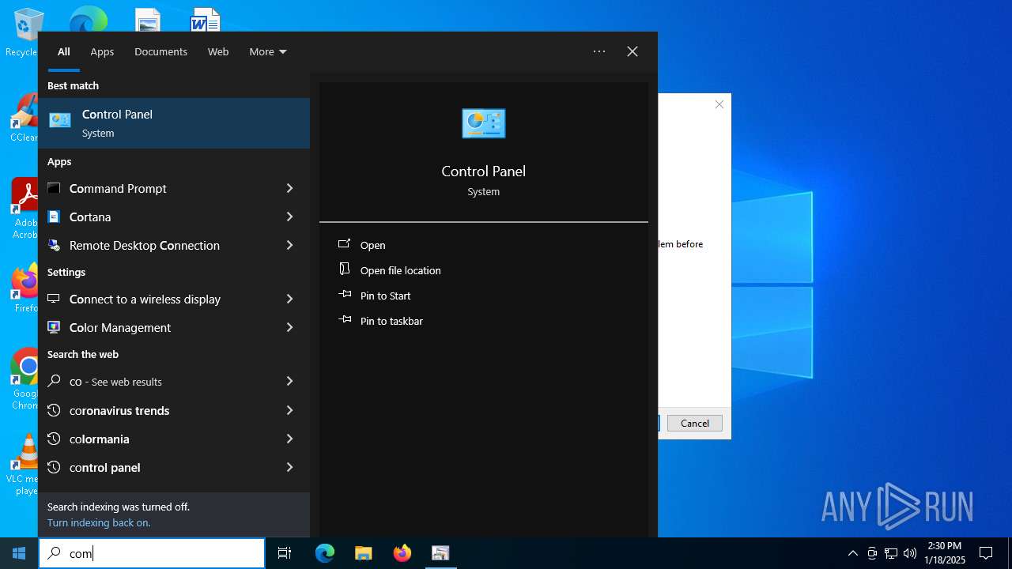Click the history icon next to coronavirus trends
The height and width of the screenshot is (569, 1012).
[54, 410]
